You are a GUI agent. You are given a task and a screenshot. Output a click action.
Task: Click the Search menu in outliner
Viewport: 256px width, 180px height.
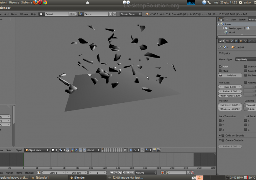(242, 20)
